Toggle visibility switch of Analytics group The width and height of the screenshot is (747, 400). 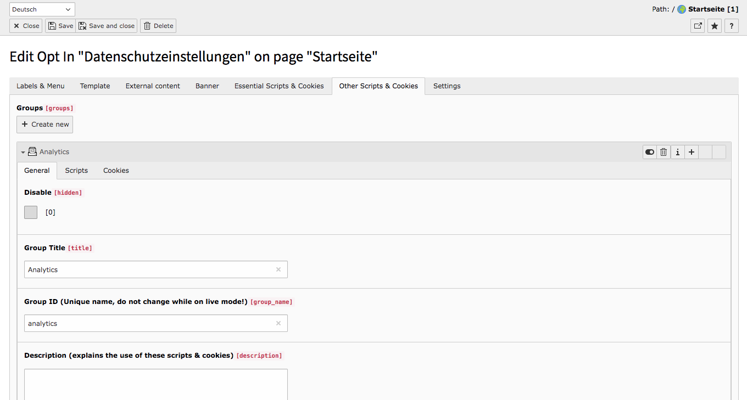(x=650, y=152)
